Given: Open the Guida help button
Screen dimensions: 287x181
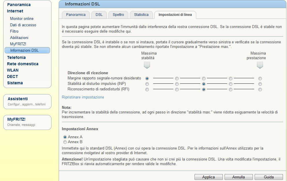Looking at the screenshot, I should (269, 177).
